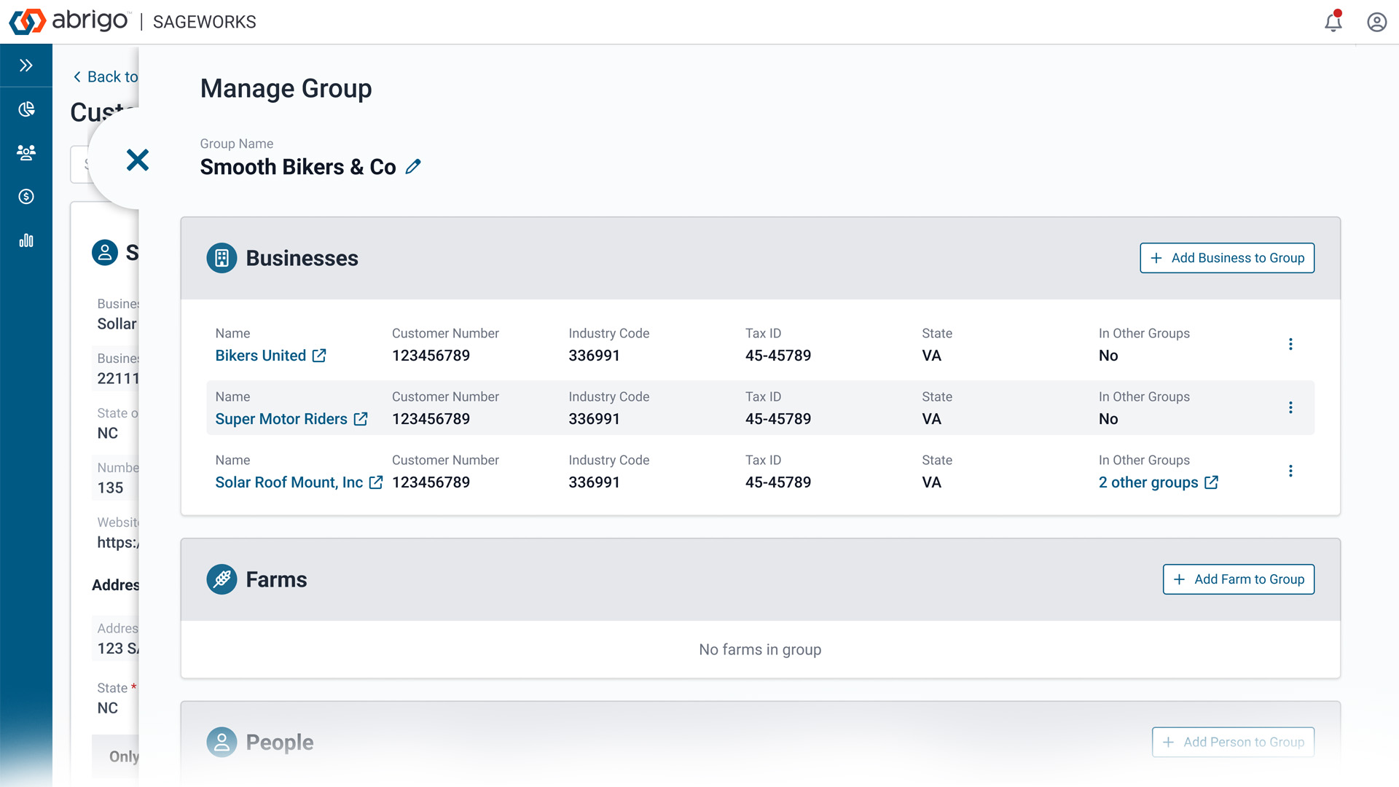The width and height of the screenshot is (1399, 787).
Task: Open the more options menu for Solar Roof Mount
Action: 1290,471
